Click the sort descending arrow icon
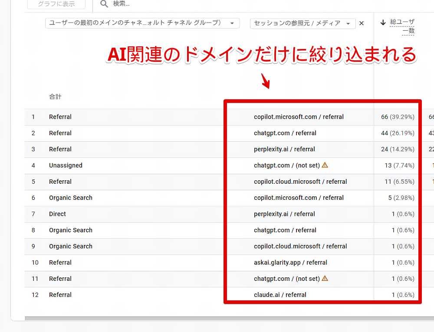This screenshot has height=332, width=434. (x=383, y=22)
